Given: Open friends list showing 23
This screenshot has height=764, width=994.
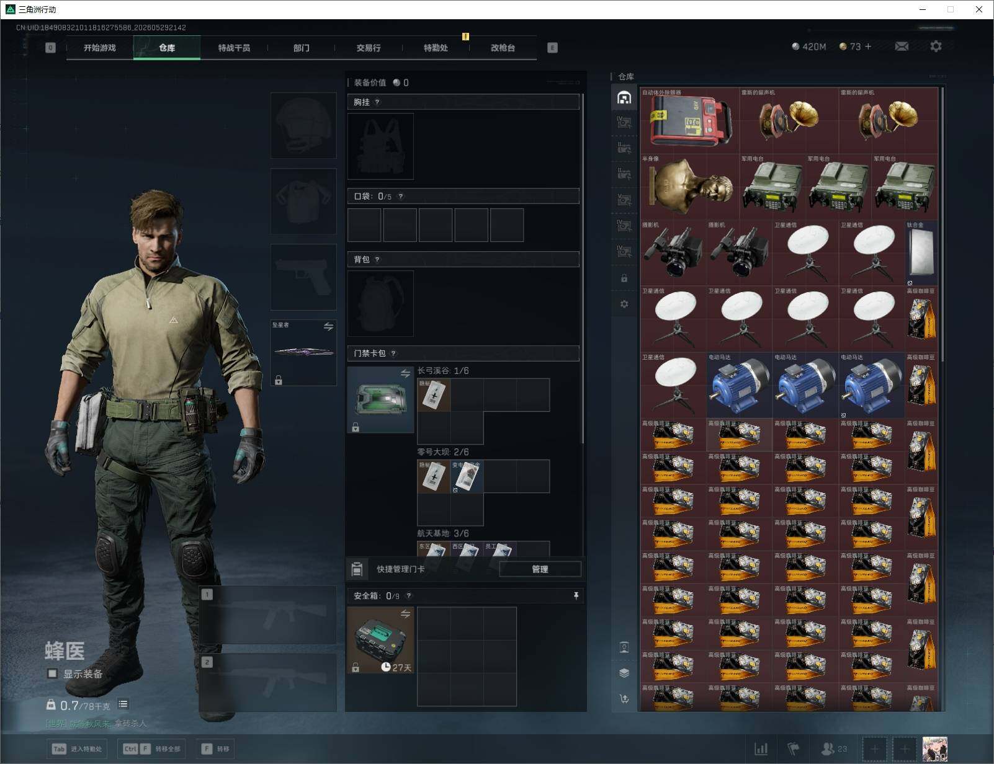Looking at the screenshot, I should pyautogui.click(x=833, y=748).
